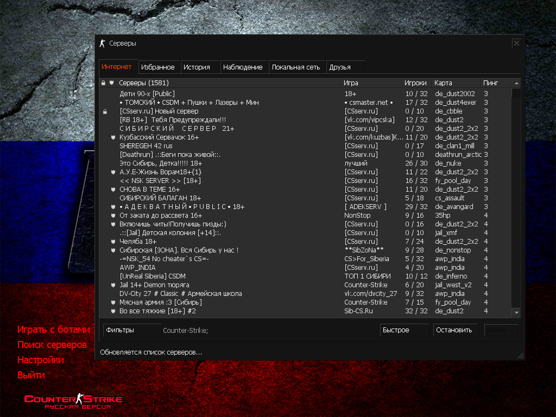
Task: Click the shield icon beside Мясная армия :3
Action: coord(113,302)
